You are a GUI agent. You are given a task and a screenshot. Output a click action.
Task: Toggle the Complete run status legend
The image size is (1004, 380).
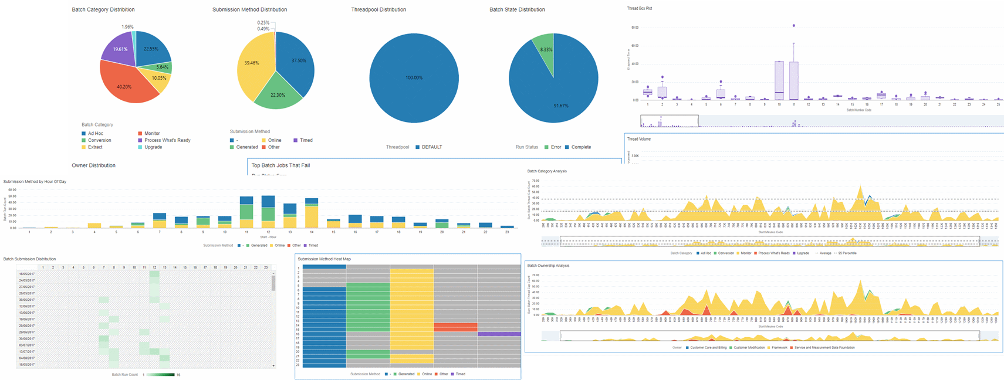[578, 147]
